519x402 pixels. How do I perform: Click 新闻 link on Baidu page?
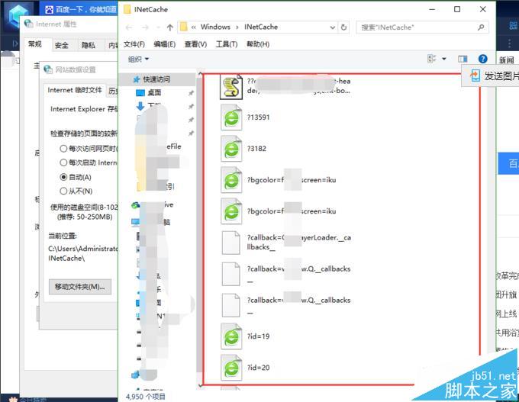[507, 60]
